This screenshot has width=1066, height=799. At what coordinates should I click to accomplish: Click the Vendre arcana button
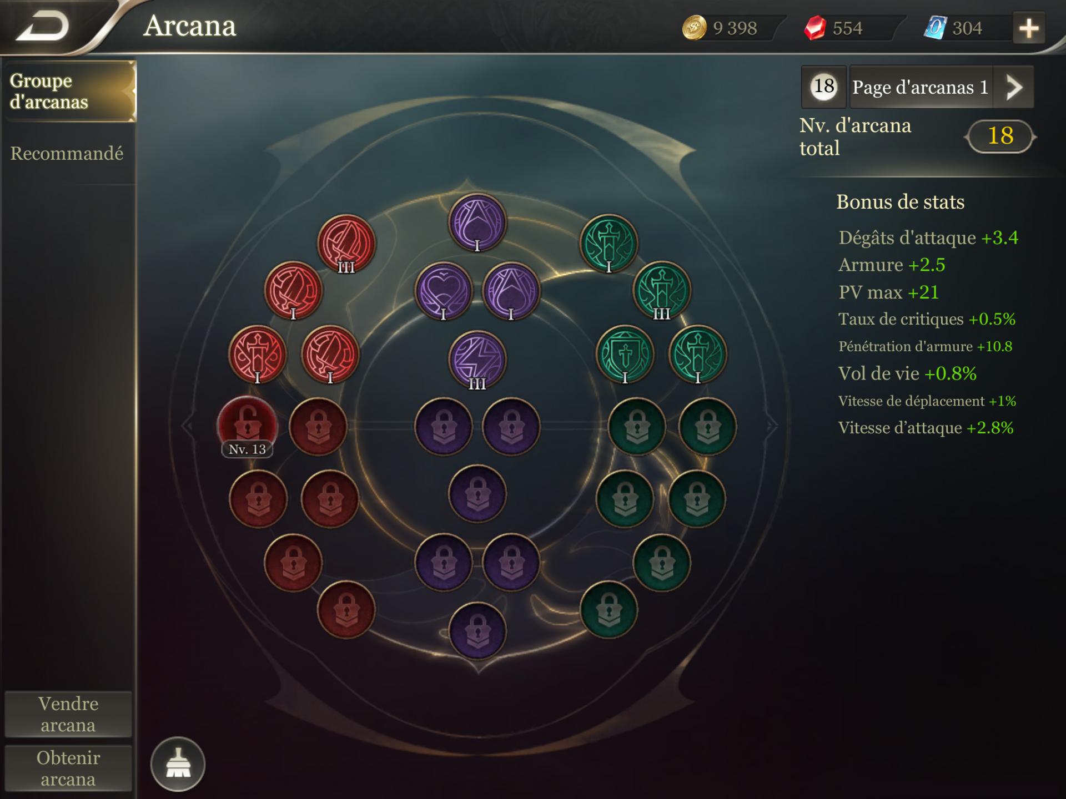[68, 714]
